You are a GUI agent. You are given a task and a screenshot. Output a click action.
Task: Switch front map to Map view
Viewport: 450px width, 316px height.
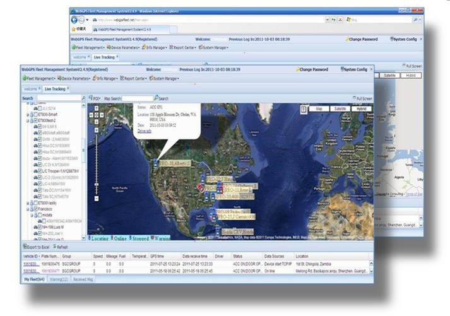tap(319, 108)
